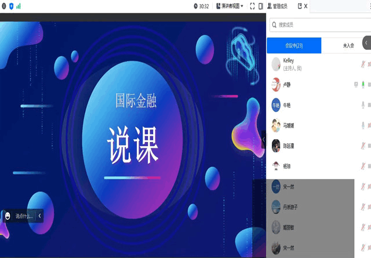
Task: Collapse the chat input bar arrow
Action: click(39, 216)
